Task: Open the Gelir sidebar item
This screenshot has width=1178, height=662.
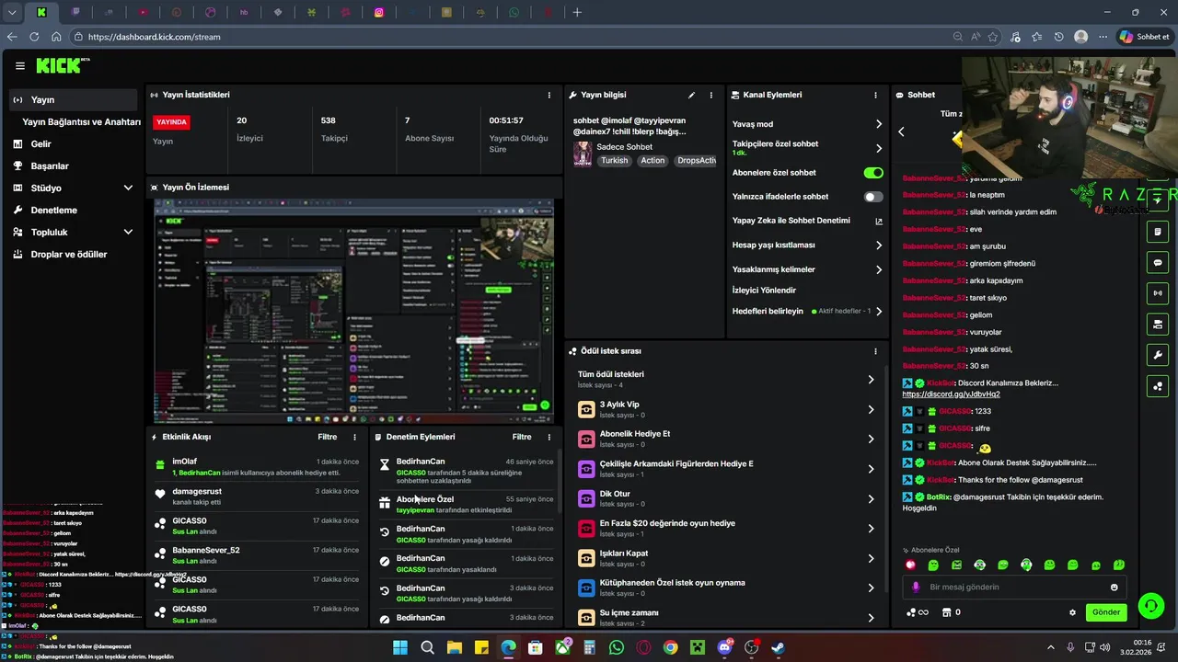Action: pyautogui.click(x=73, y=143)
